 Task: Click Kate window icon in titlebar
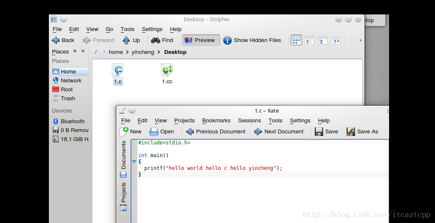point(122,110)
